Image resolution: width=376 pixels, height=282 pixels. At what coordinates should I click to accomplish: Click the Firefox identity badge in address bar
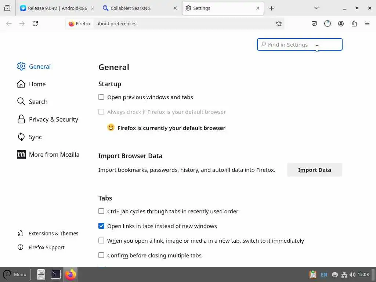80,23
